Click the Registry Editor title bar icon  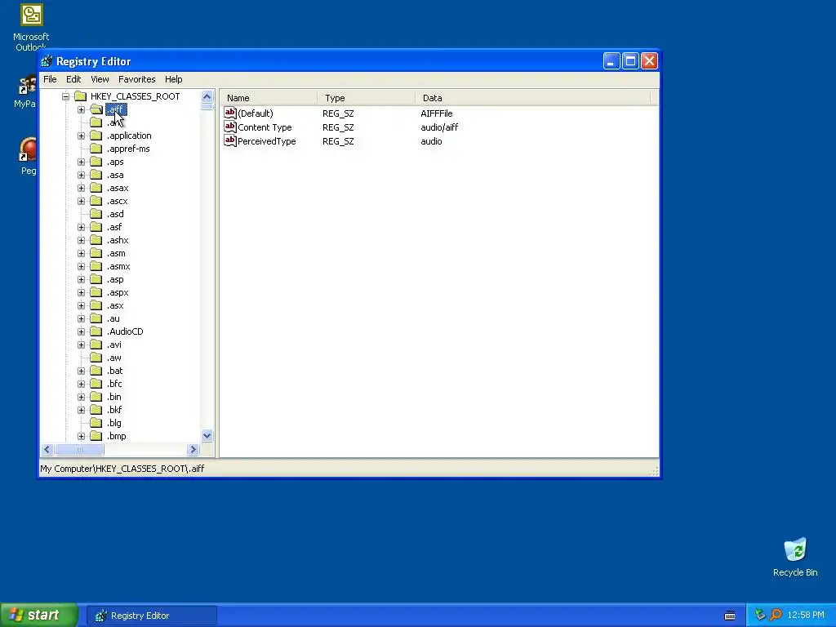[47, 61]
